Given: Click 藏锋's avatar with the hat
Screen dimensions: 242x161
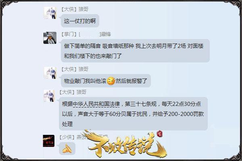Looking at the screenshot, I should (50, 38).
